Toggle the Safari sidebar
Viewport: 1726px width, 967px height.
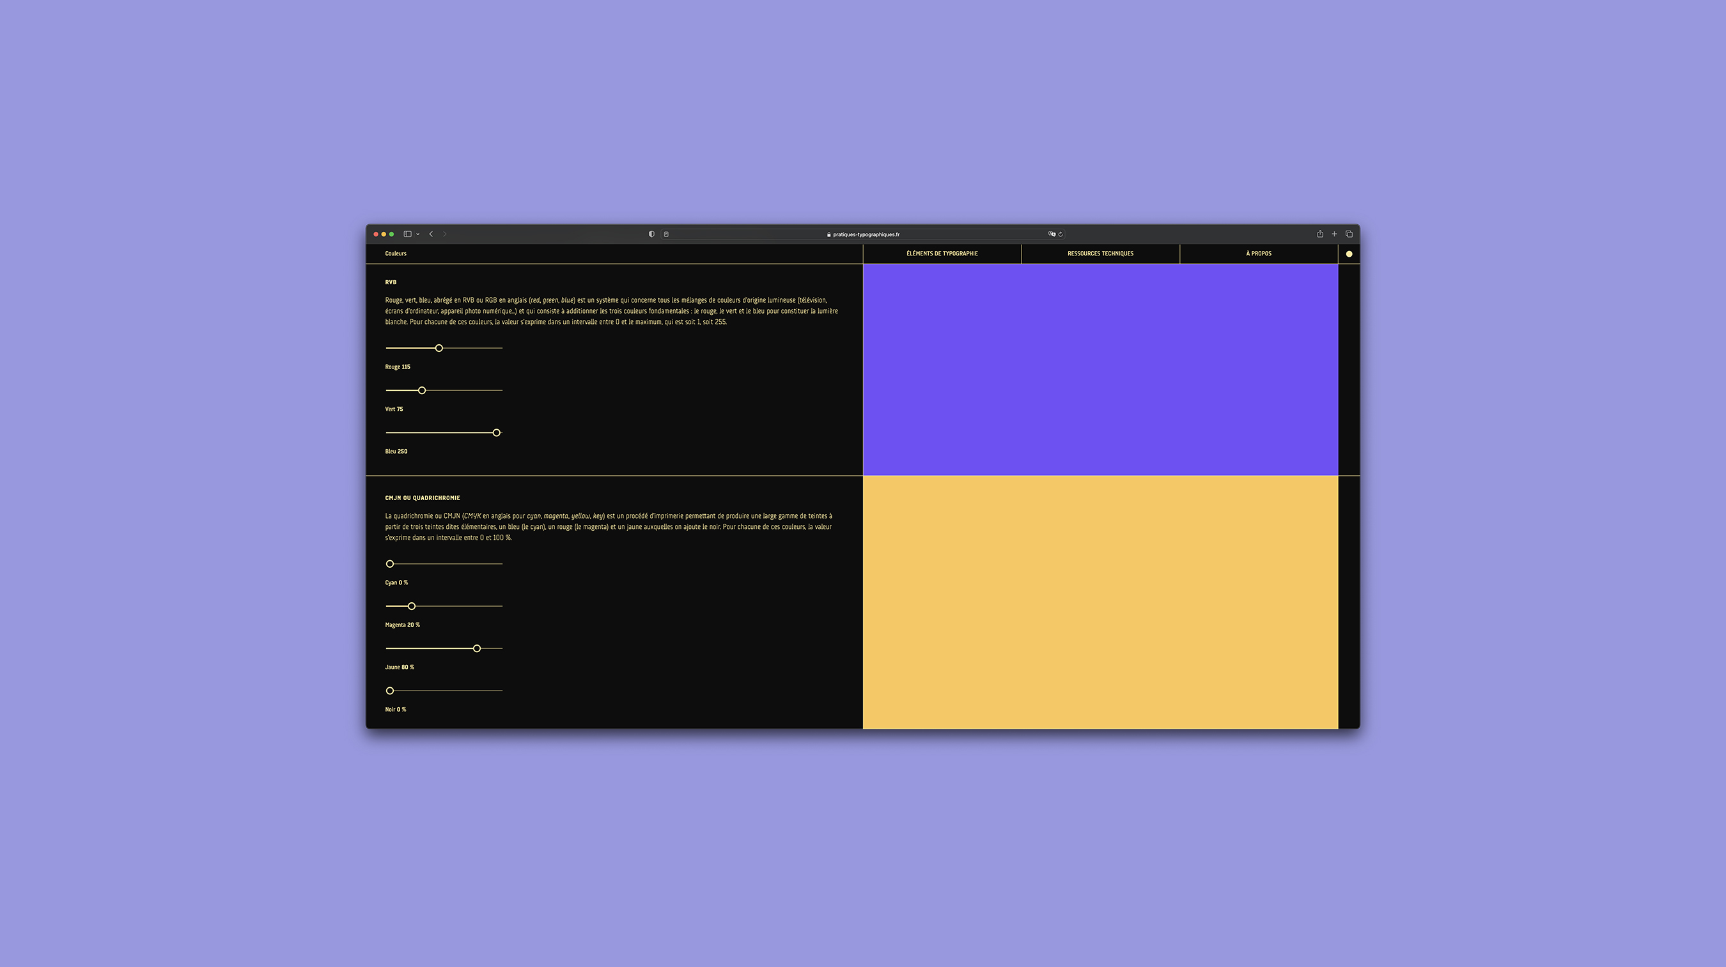pyautogui.click(x=407, y=234)
